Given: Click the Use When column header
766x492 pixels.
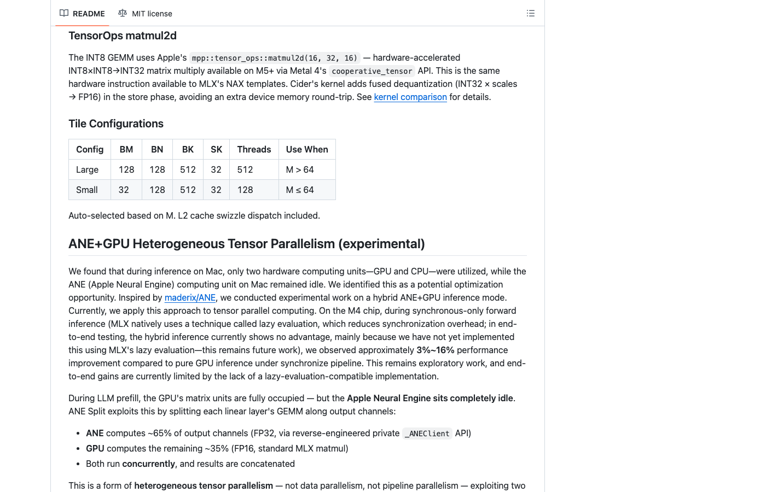Looking at the screenshot, I should 307,149.
